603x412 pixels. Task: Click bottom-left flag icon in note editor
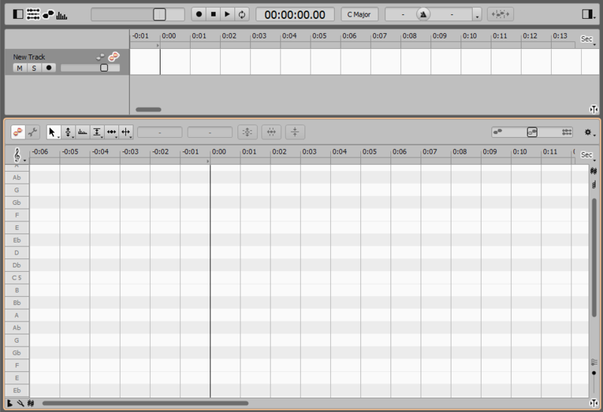pos(10,403)
